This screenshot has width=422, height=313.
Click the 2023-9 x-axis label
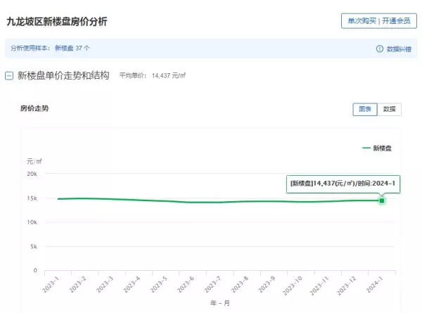266,285
